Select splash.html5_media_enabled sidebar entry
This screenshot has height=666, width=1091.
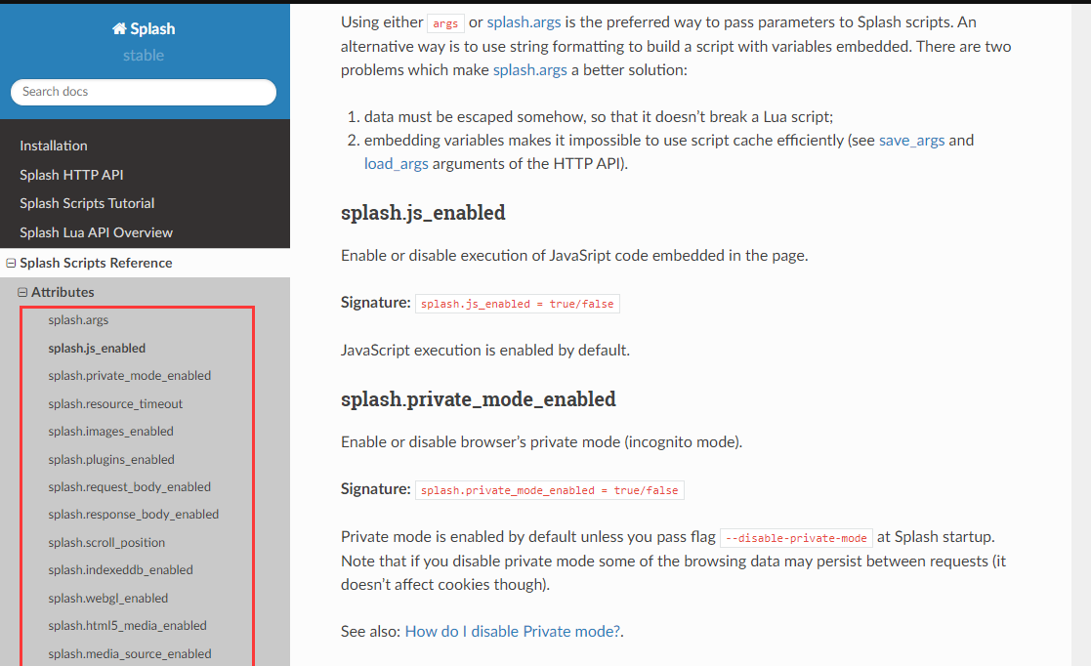[127, 626]
